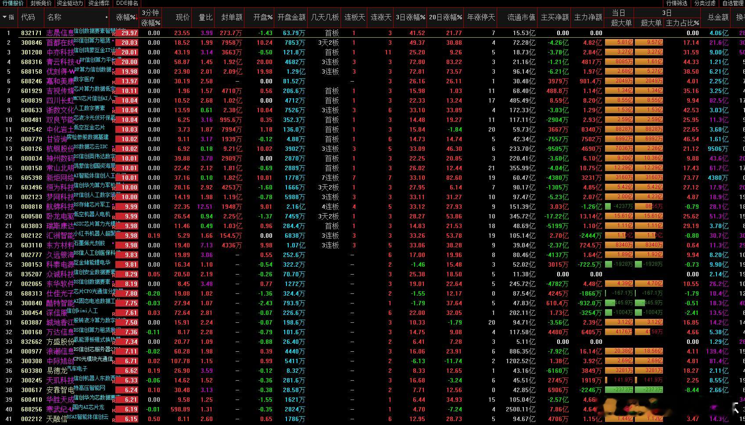Screen dimensions: 745x425
Task: Sort by the 几天几板 column header
Action: (x=325, y=17)
